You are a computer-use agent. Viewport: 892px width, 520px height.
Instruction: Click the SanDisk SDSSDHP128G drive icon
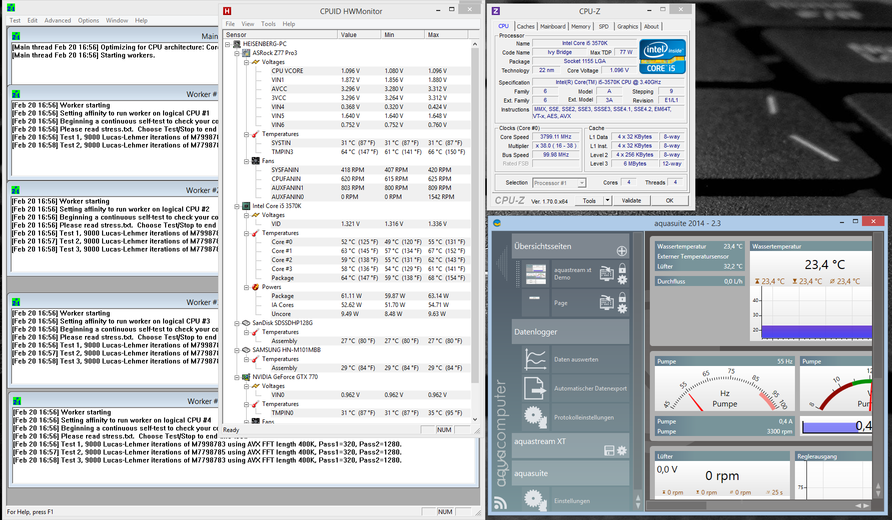(246, 323)
